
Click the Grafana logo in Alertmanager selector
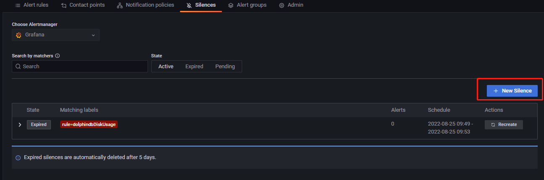pos(18,35)
